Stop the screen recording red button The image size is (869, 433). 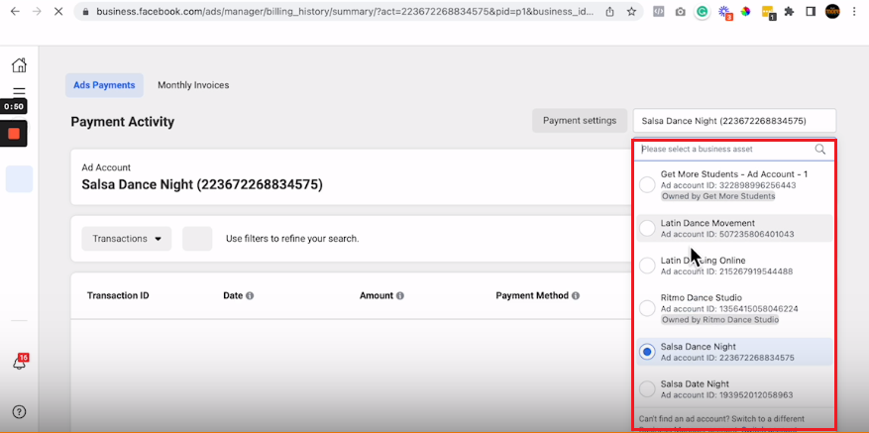(x=14, y=133)
